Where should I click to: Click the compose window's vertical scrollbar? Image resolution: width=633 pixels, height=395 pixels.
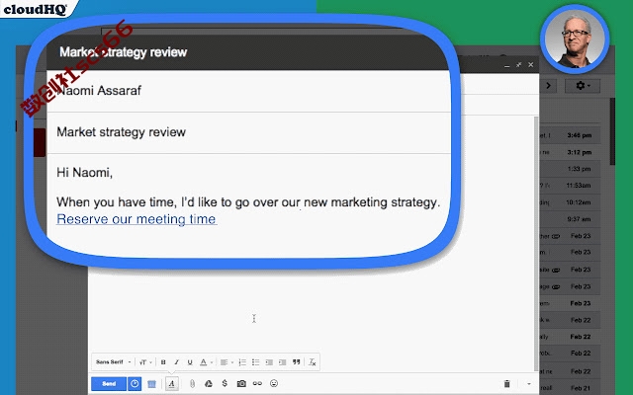[x=536, y=244]
